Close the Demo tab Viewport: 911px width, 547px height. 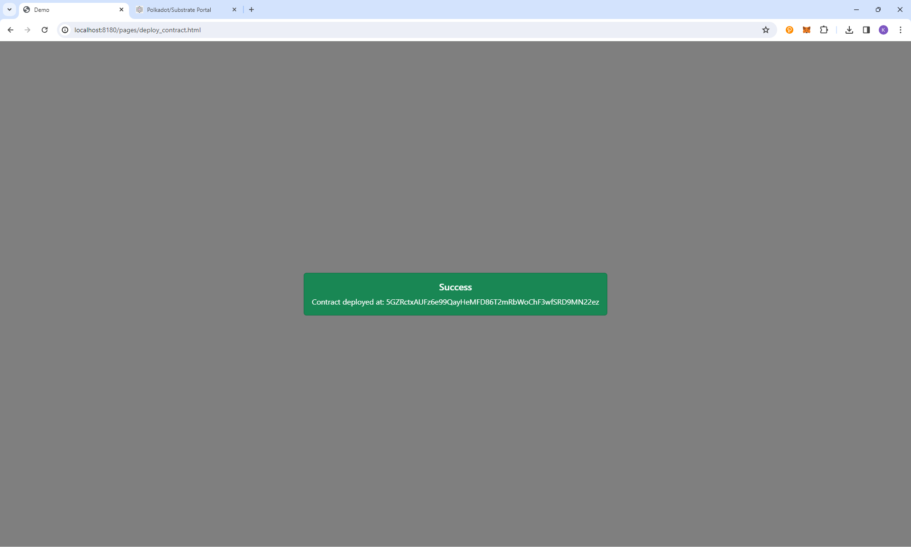[121, 9]
